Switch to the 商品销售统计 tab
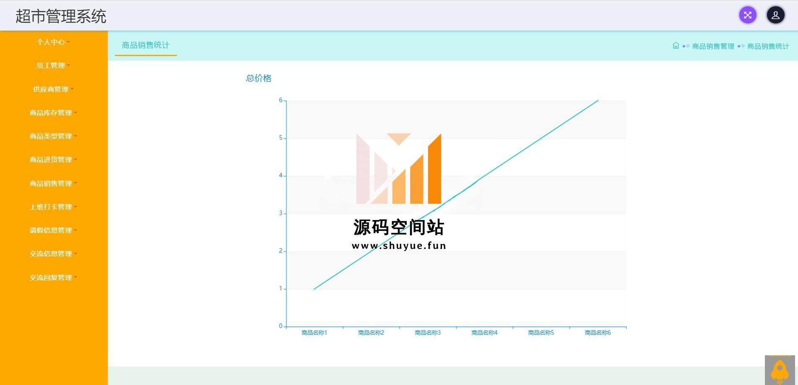The height and width of the screenshot is (385, 798). click(x=146, y=45)
